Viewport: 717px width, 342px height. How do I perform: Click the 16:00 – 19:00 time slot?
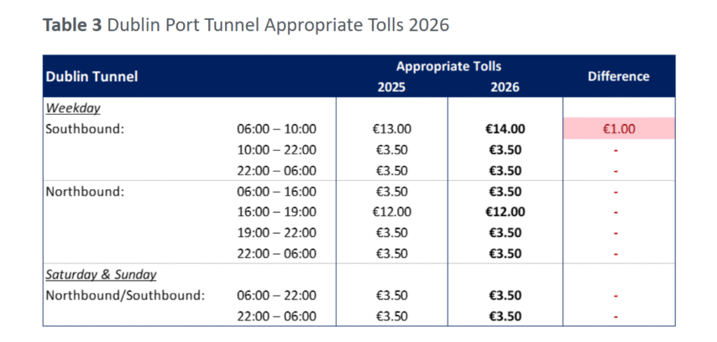tap(276, 212)
